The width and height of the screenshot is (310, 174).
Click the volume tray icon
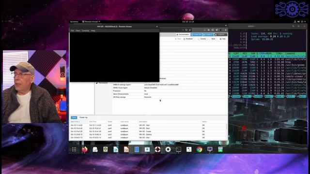(298, 22)
